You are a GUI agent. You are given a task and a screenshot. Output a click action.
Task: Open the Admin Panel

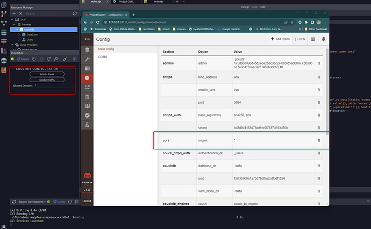[x=47, y=74]
